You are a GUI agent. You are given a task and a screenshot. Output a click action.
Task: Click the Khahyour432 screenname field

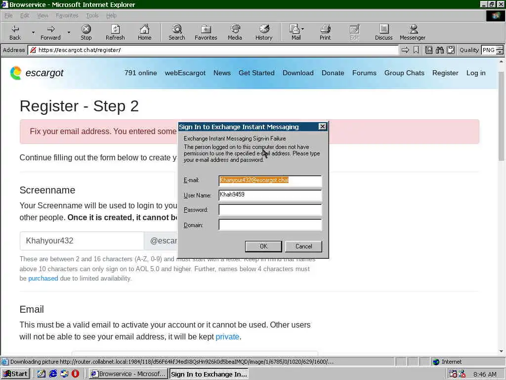[x=82, y=241]
